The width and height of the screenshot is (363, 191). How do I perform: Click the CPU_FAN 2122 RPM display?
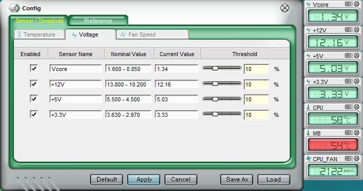tap(333, 171)
